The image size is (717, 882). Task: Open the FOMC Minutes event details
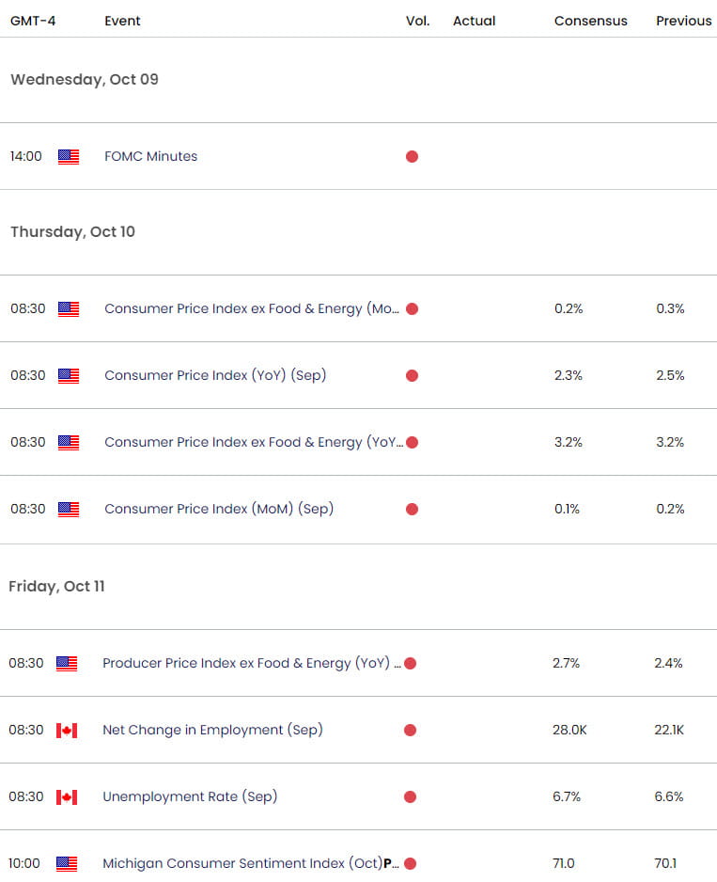pyautogui.click(x=150, y=157)
